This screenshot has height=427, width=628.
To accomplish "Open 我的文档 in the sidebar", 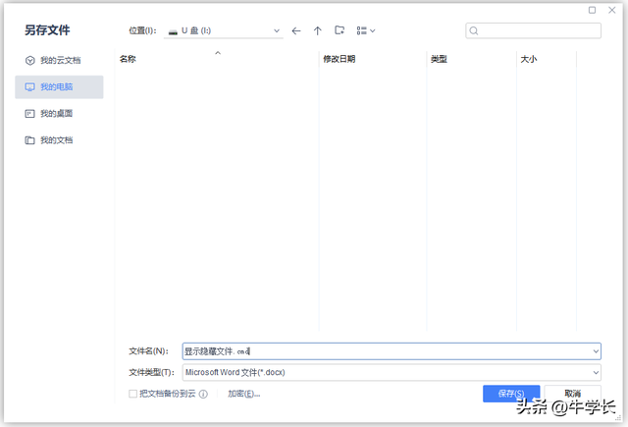I will pyautogui.click(x=56, y=140).
